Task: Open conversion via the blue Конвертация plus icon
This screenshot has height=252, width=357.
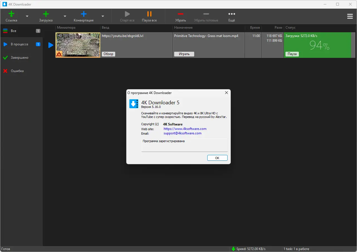Action: click(83, 13)
